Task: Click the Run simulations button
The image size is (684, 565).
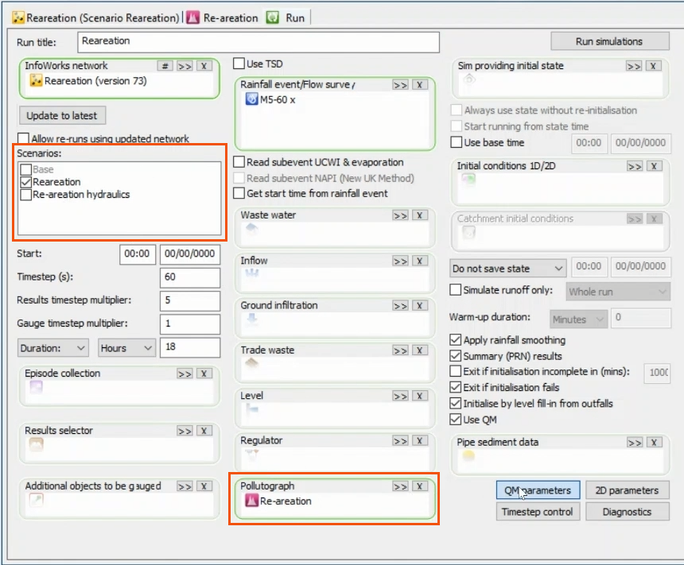Action: pyautogui.click(x=609, y=41)
